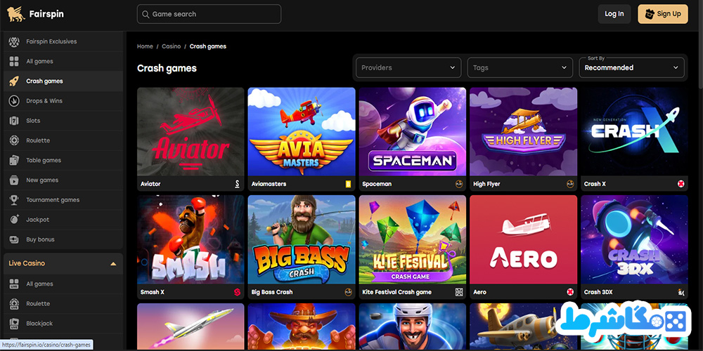Click the Live Casino Roulette icon
703x351 pixels.
point(14,303)
